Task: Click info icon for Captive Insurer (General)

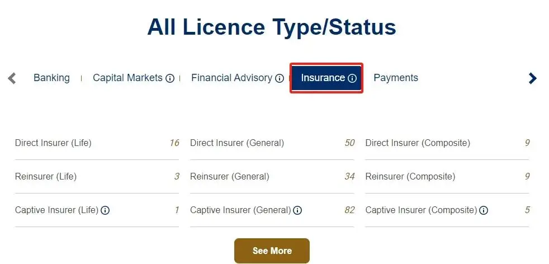Action: pos(297,210)
